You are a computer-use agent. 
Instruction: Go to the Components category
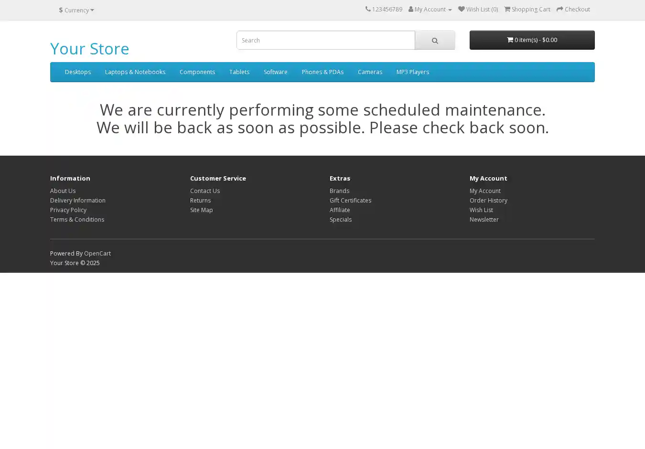[197, 72]
